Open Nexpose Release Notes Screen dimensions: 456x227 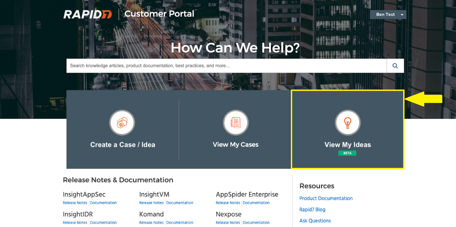click(x=228, y=223)
